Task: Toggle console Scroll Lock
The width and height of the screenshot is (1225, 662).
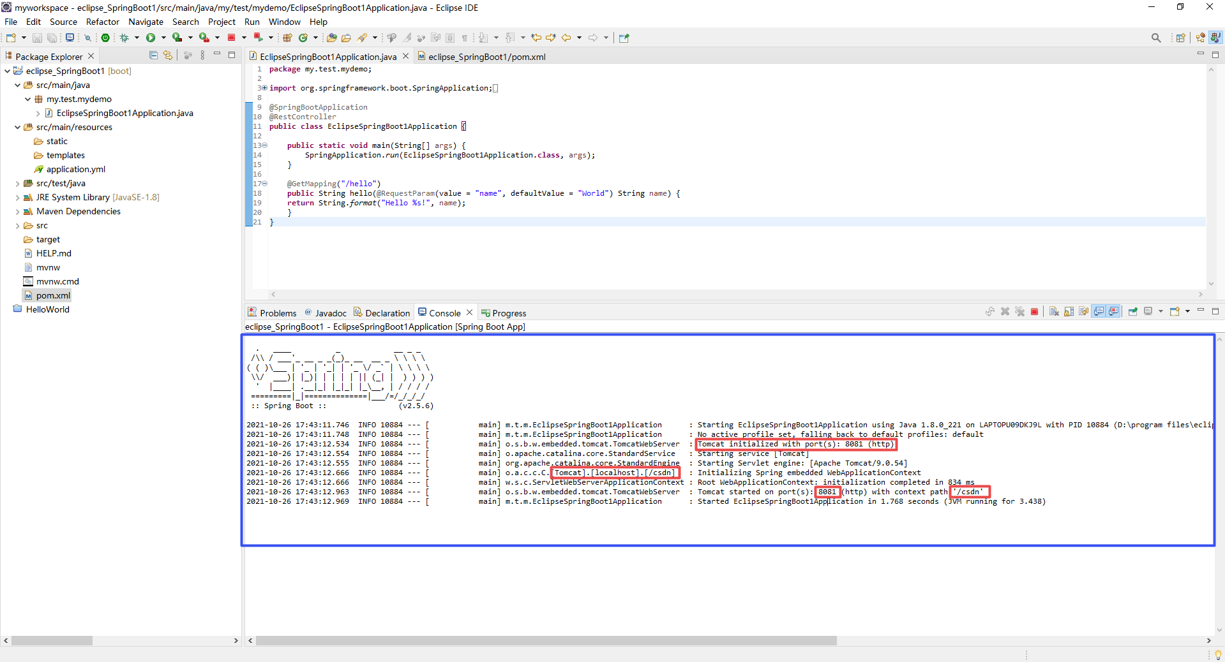Action: click(1069, 312)
